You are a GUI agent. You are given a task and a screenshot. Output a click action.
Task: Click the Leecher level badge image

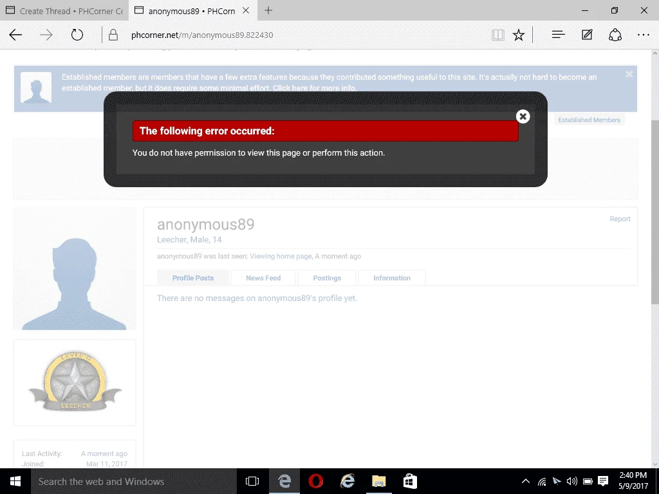click(x=75, y=381)
